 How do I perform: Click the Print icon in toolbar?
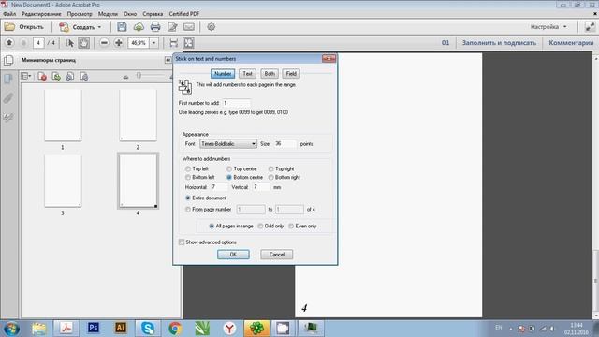coord(155,27)
